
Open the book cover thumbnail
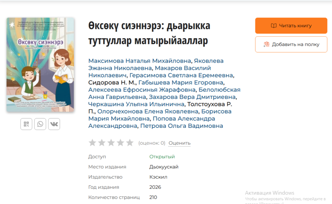coord(41,65)
